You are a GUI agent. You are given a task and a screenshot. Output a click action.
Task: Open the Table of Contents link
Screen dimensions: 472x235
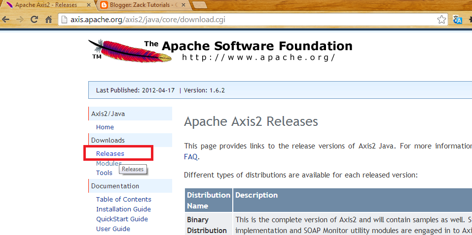[x=123, y=199]
